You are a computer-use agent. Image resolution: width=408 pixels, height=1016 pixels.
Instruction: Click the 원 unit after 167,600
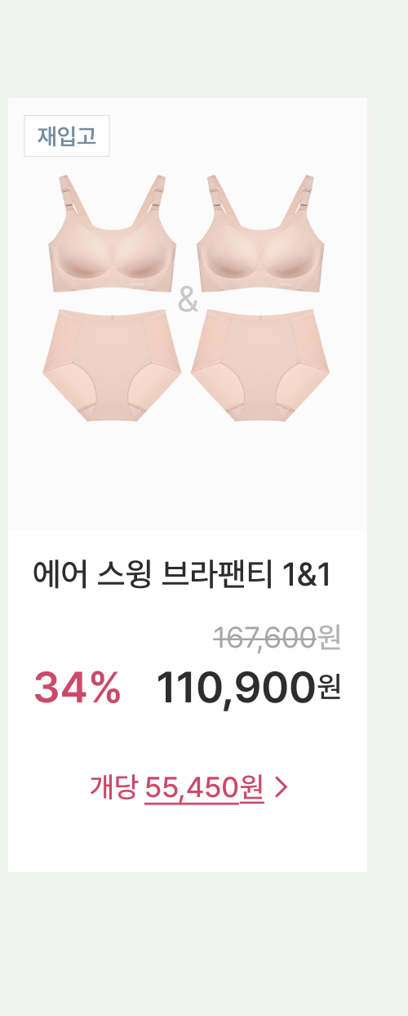point(329,637)
